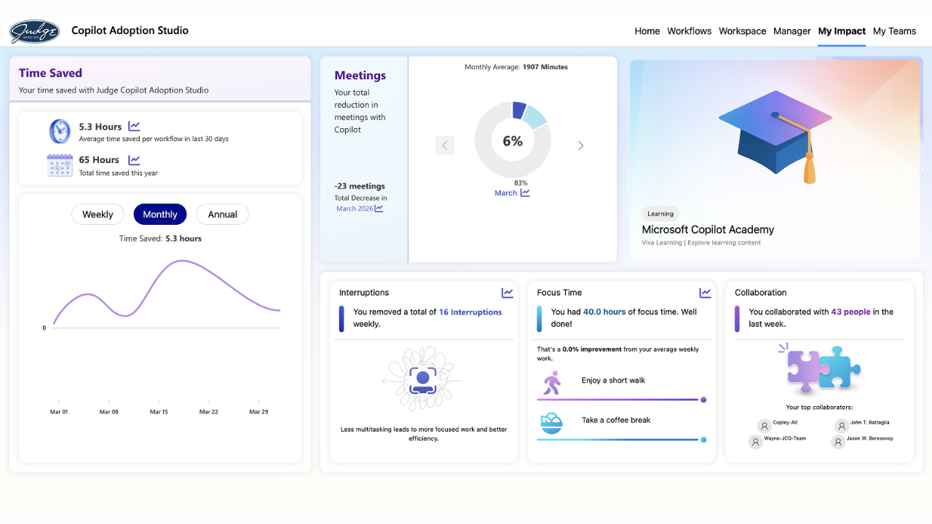Click John T. Battaglia avatar icon

(842, 426)
